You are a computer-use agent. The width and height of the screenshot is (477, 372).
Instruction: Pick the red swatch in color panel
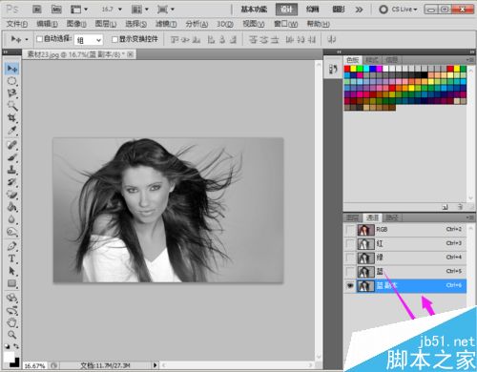[x=347, y=69]
